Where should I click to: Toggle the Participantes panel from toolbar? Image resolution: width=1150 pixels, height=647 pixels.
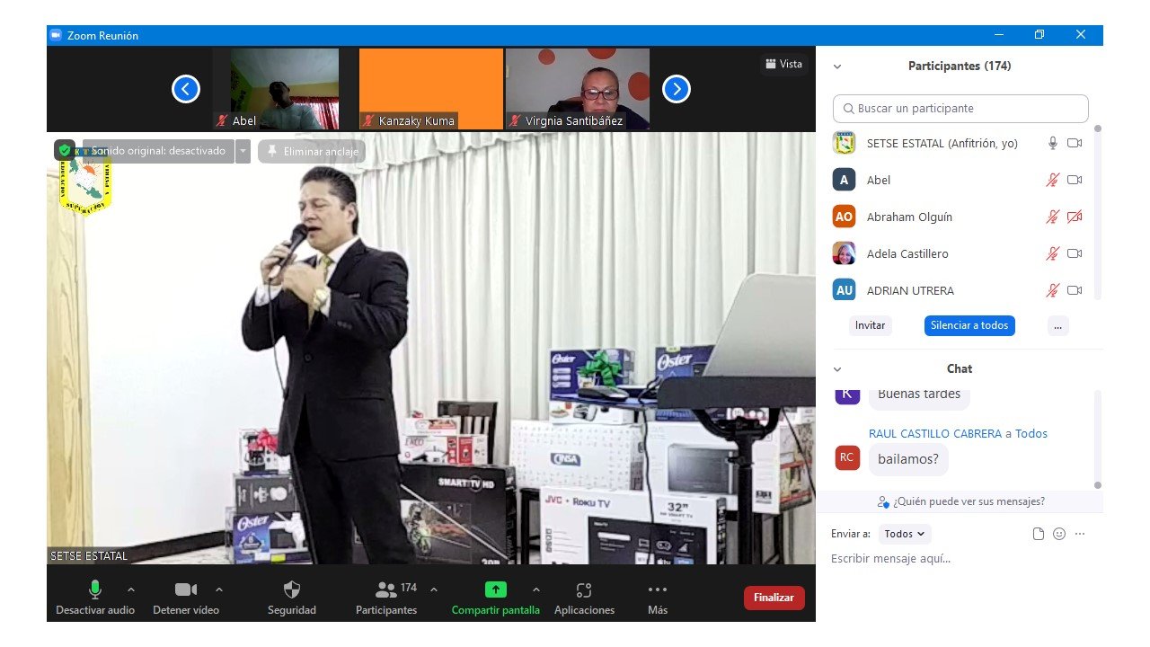pos(386,598)
